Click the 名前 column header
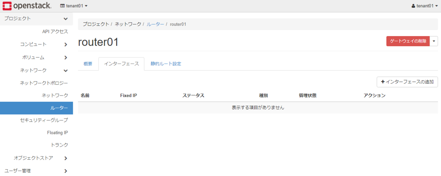This screenshot has width=441, height=176. (85, 96)
